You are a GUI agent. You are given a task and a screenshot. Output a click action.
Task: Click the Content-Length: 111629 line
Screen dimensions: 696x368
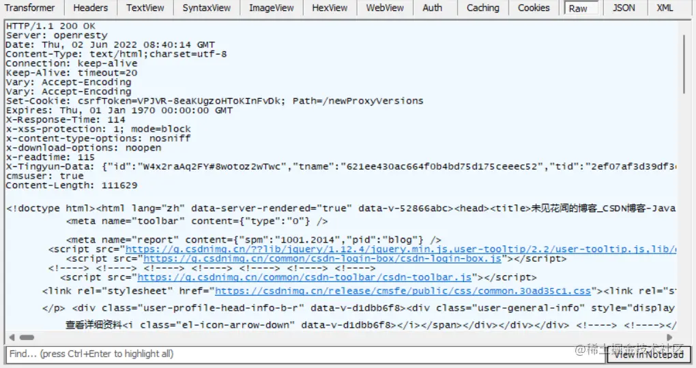point(72,185)
